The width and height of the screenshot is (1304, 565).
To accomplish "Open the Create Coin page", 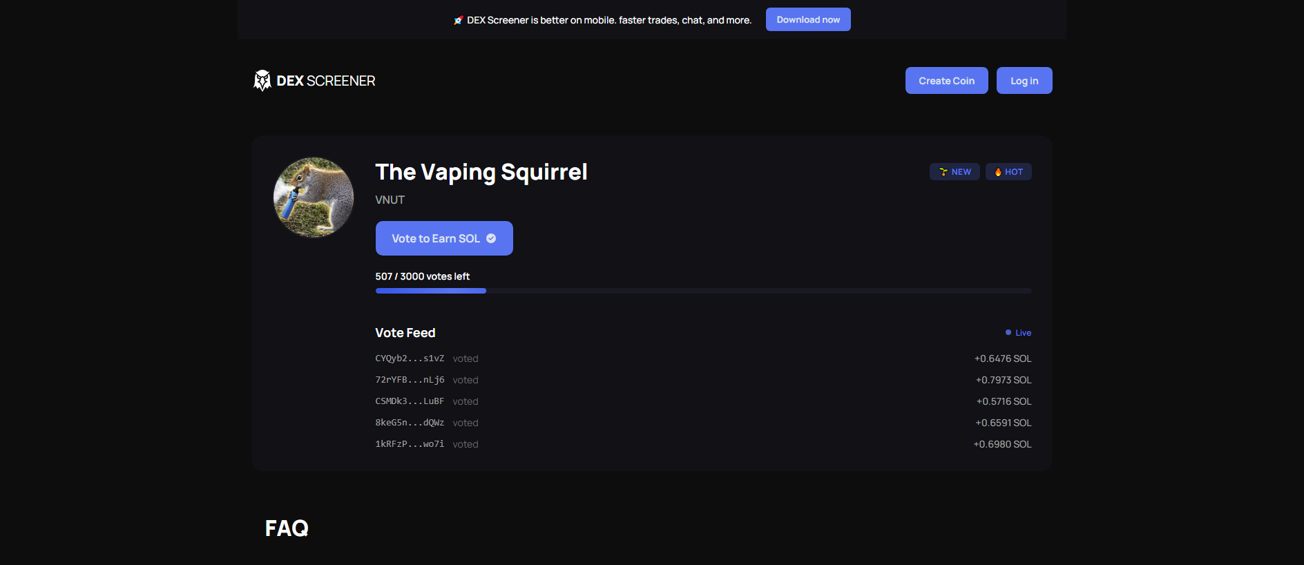I will point(946,80).
